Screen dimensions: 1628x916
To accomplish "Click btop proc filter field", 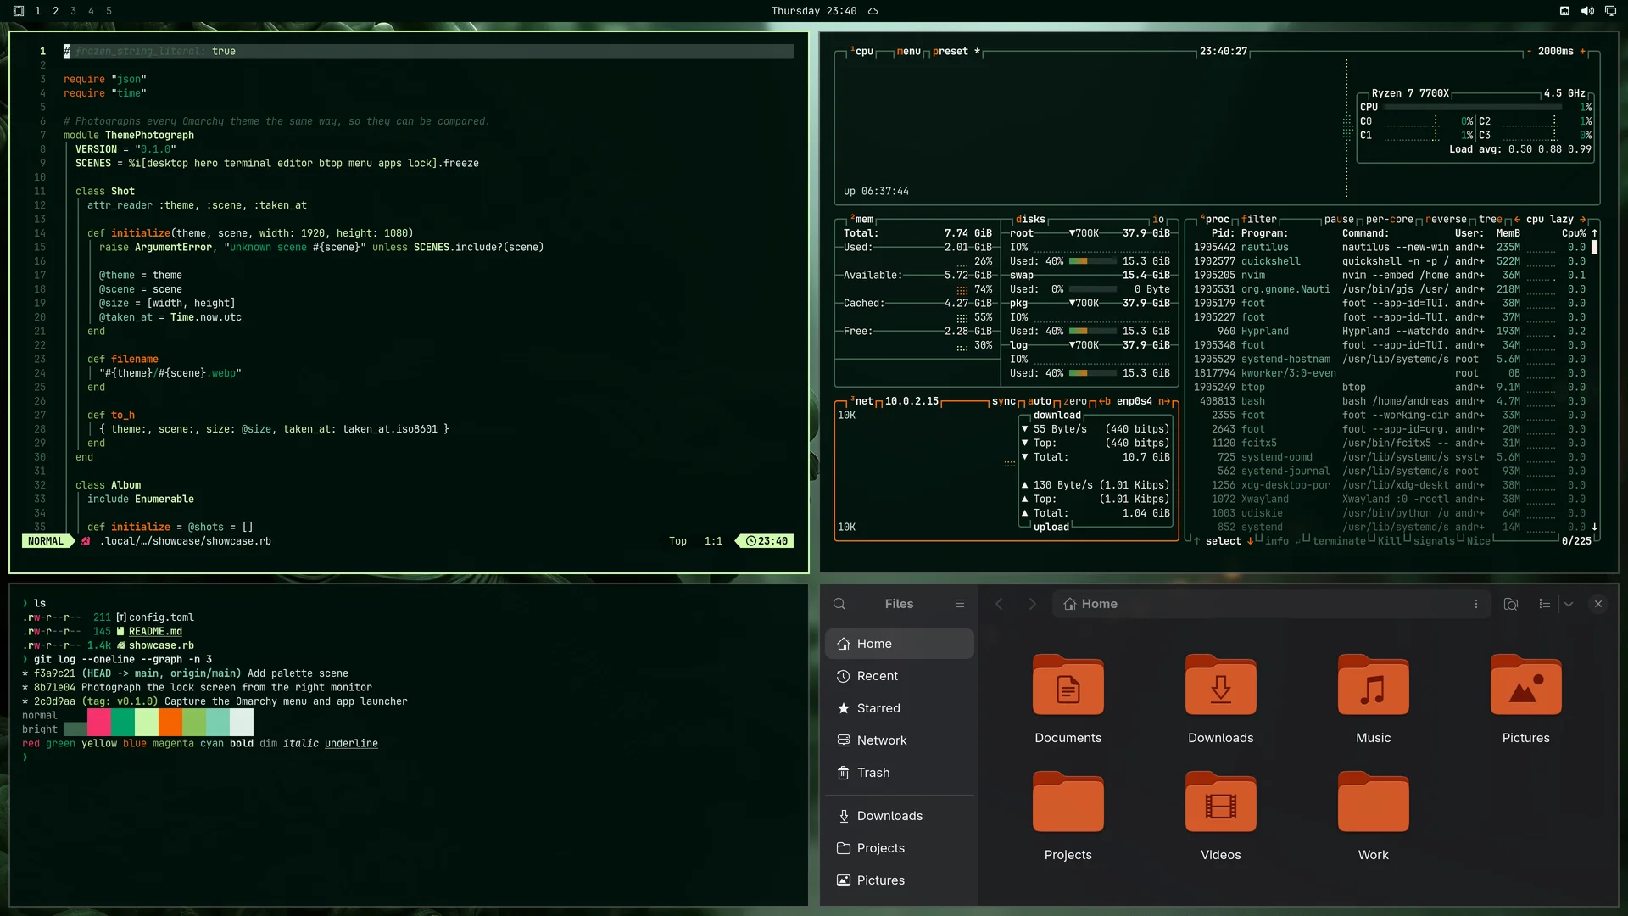I will click(x=1258, y=220).
